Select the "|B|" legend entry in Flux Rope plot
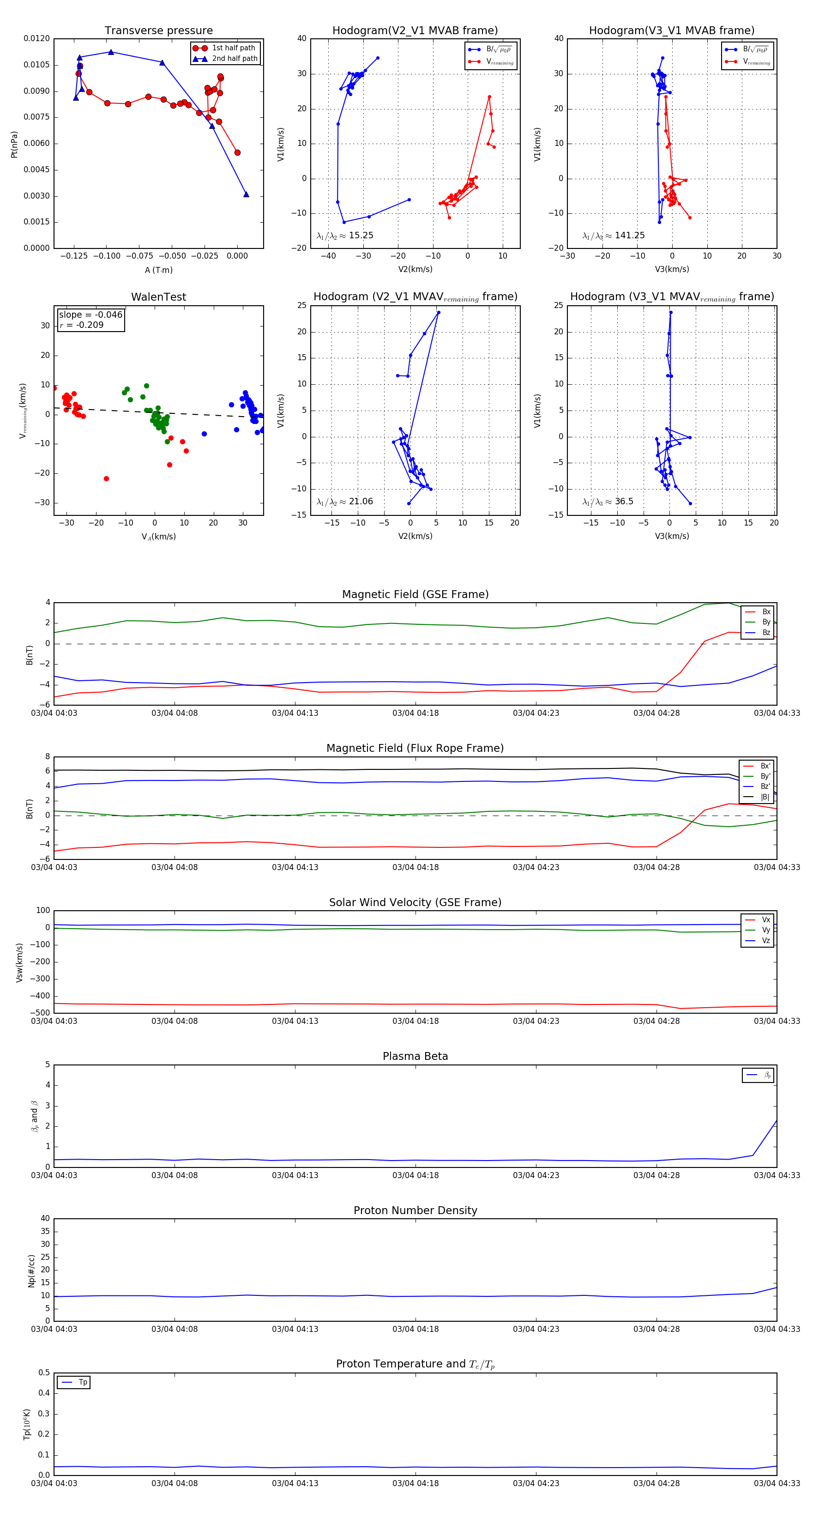 click(757, 797)
